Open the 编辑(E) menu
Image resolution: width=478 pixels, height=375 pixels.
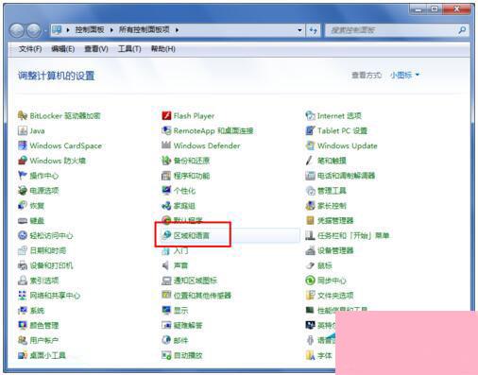pos(62,49)
